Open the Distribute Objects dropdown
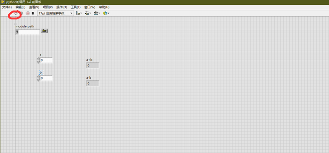 point(88,13)
